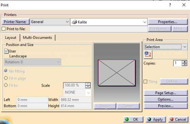Select the No fitting radio option
The image size is (190, 124).
(6, 71)
